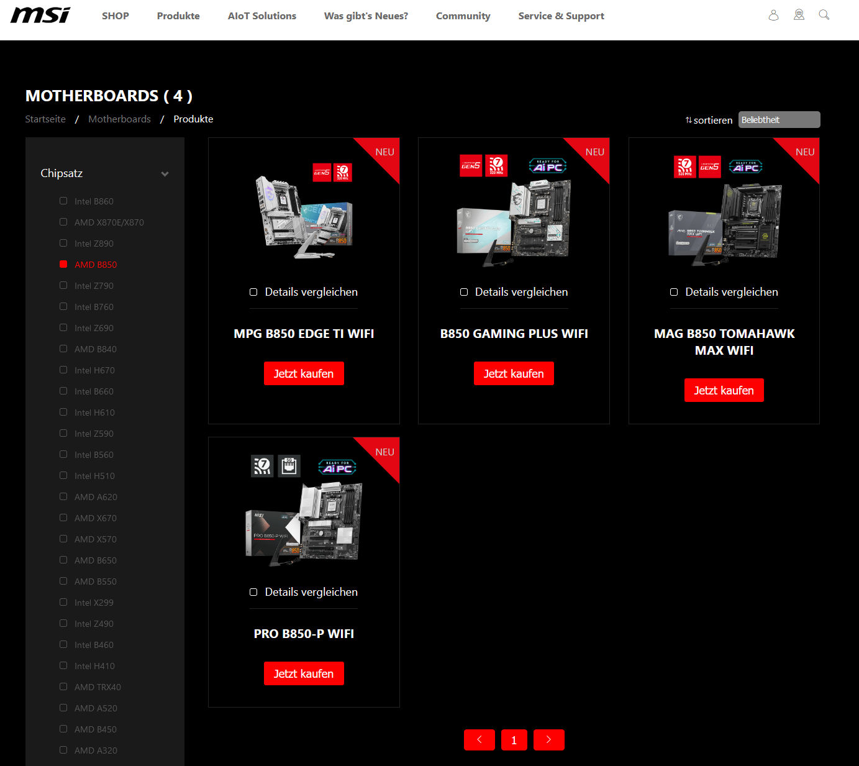
Task: Select the Intel H610 chipset label
Action: click(x=94, y=413)
